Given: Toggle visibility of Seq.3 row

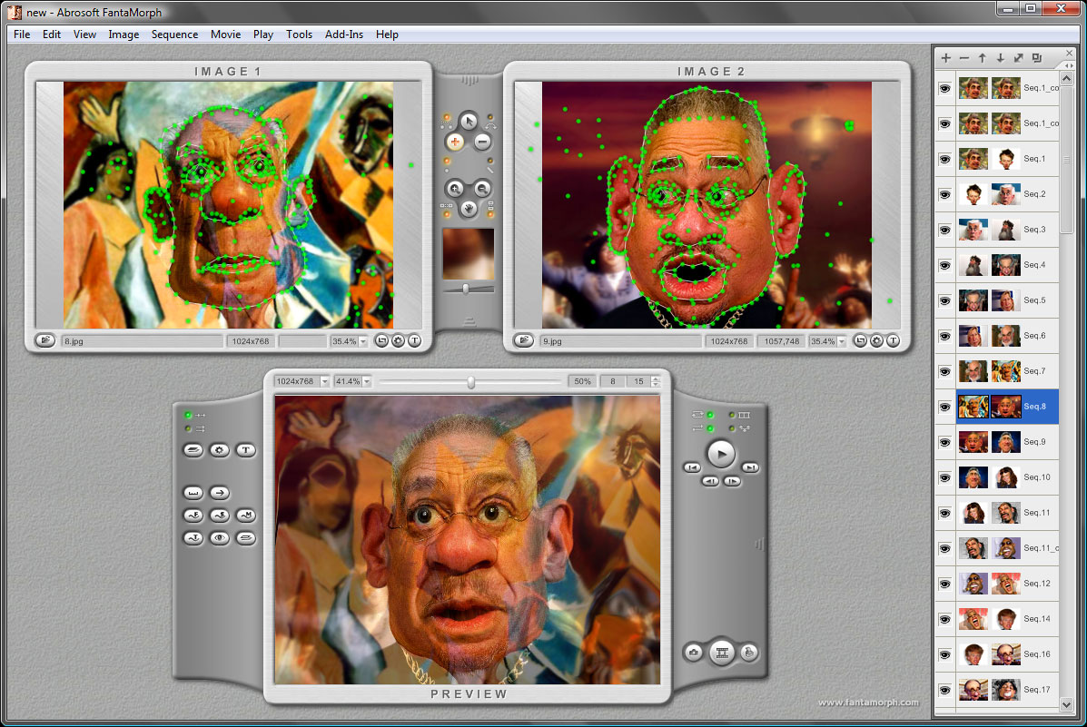Looking at the screenshot, I should (945, 230).
